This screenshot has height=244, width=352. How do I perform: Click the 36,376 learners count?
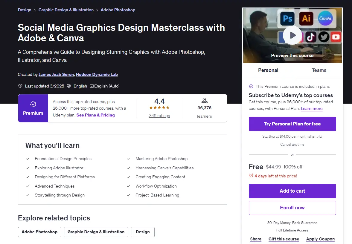[x=204, y=108]
